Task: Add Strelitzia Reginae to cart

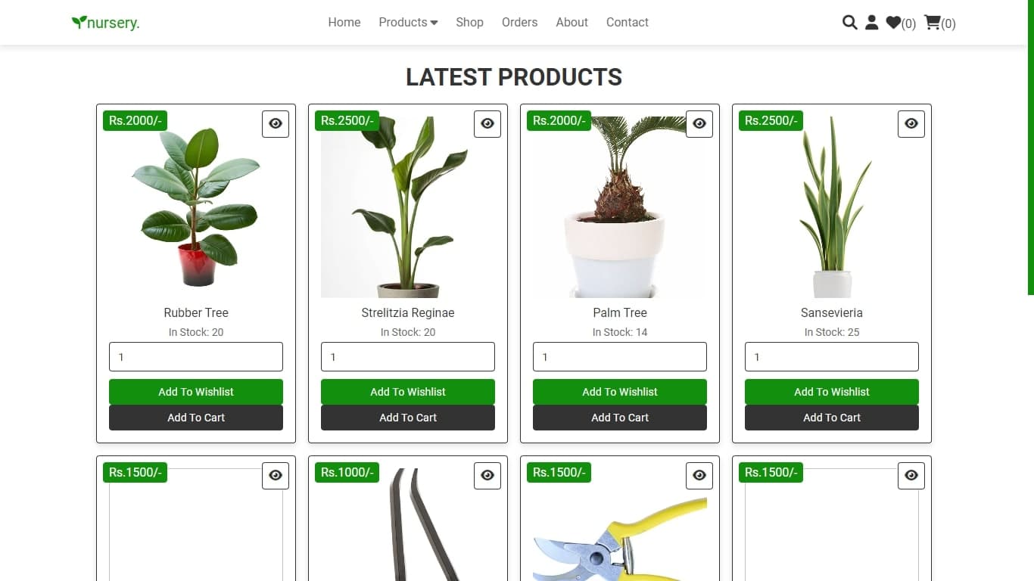Action: point(408,418)
